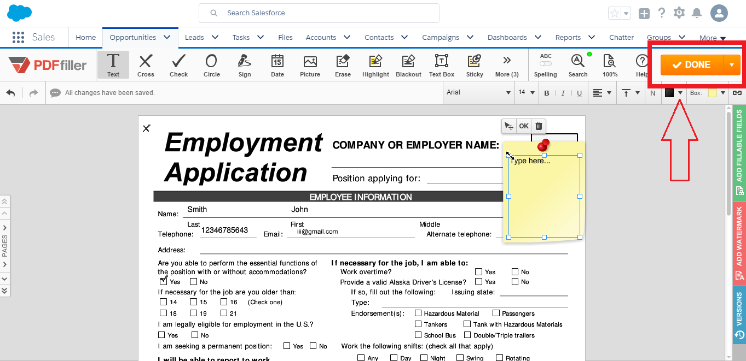The width and height of the screenshot is (746, 361).
Task: Select the Date tool
Action: pos(277,64)
